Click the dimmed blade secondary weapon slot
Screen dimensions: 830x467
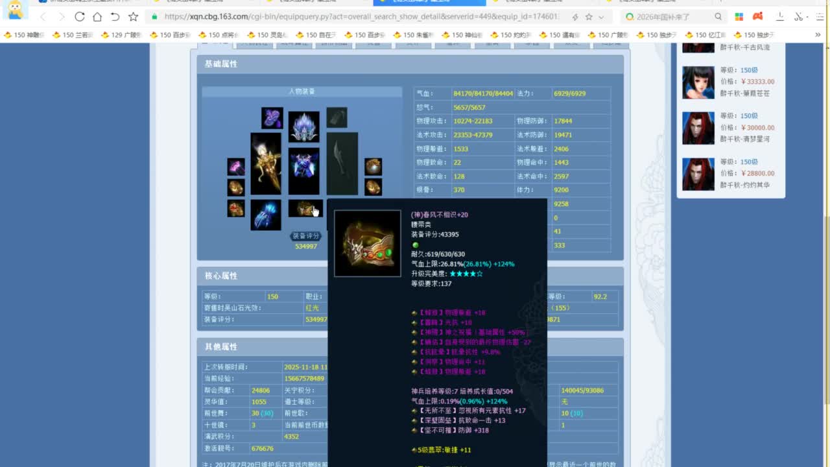click(342, 163)
